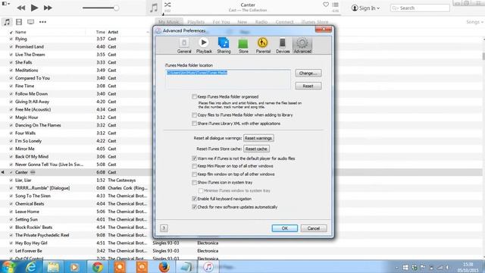Open options ellipsis for Canter song
This screenshot has height=273, width=485.
(33, 172)
